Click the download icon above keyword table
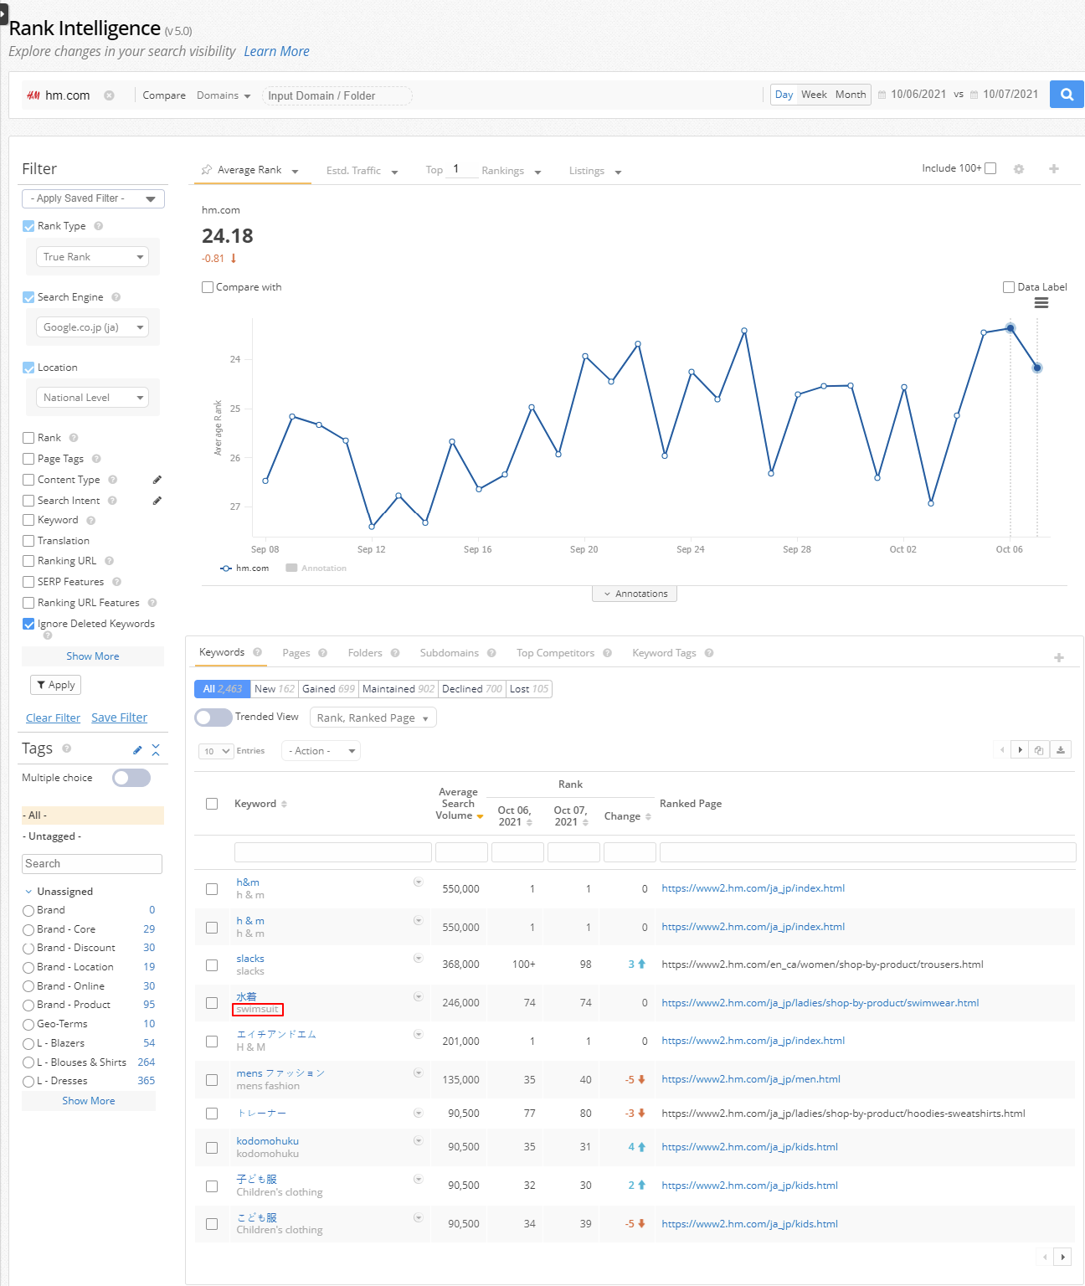This screenshot has height=1286, width=1085. [1061, 750]
